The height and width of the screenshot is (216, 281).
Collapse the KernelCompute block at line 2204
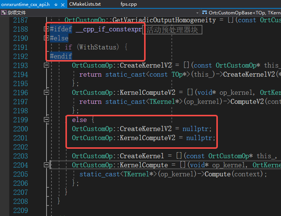47,165
